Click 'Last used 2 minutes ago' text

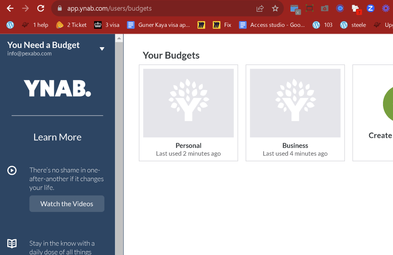189,154
